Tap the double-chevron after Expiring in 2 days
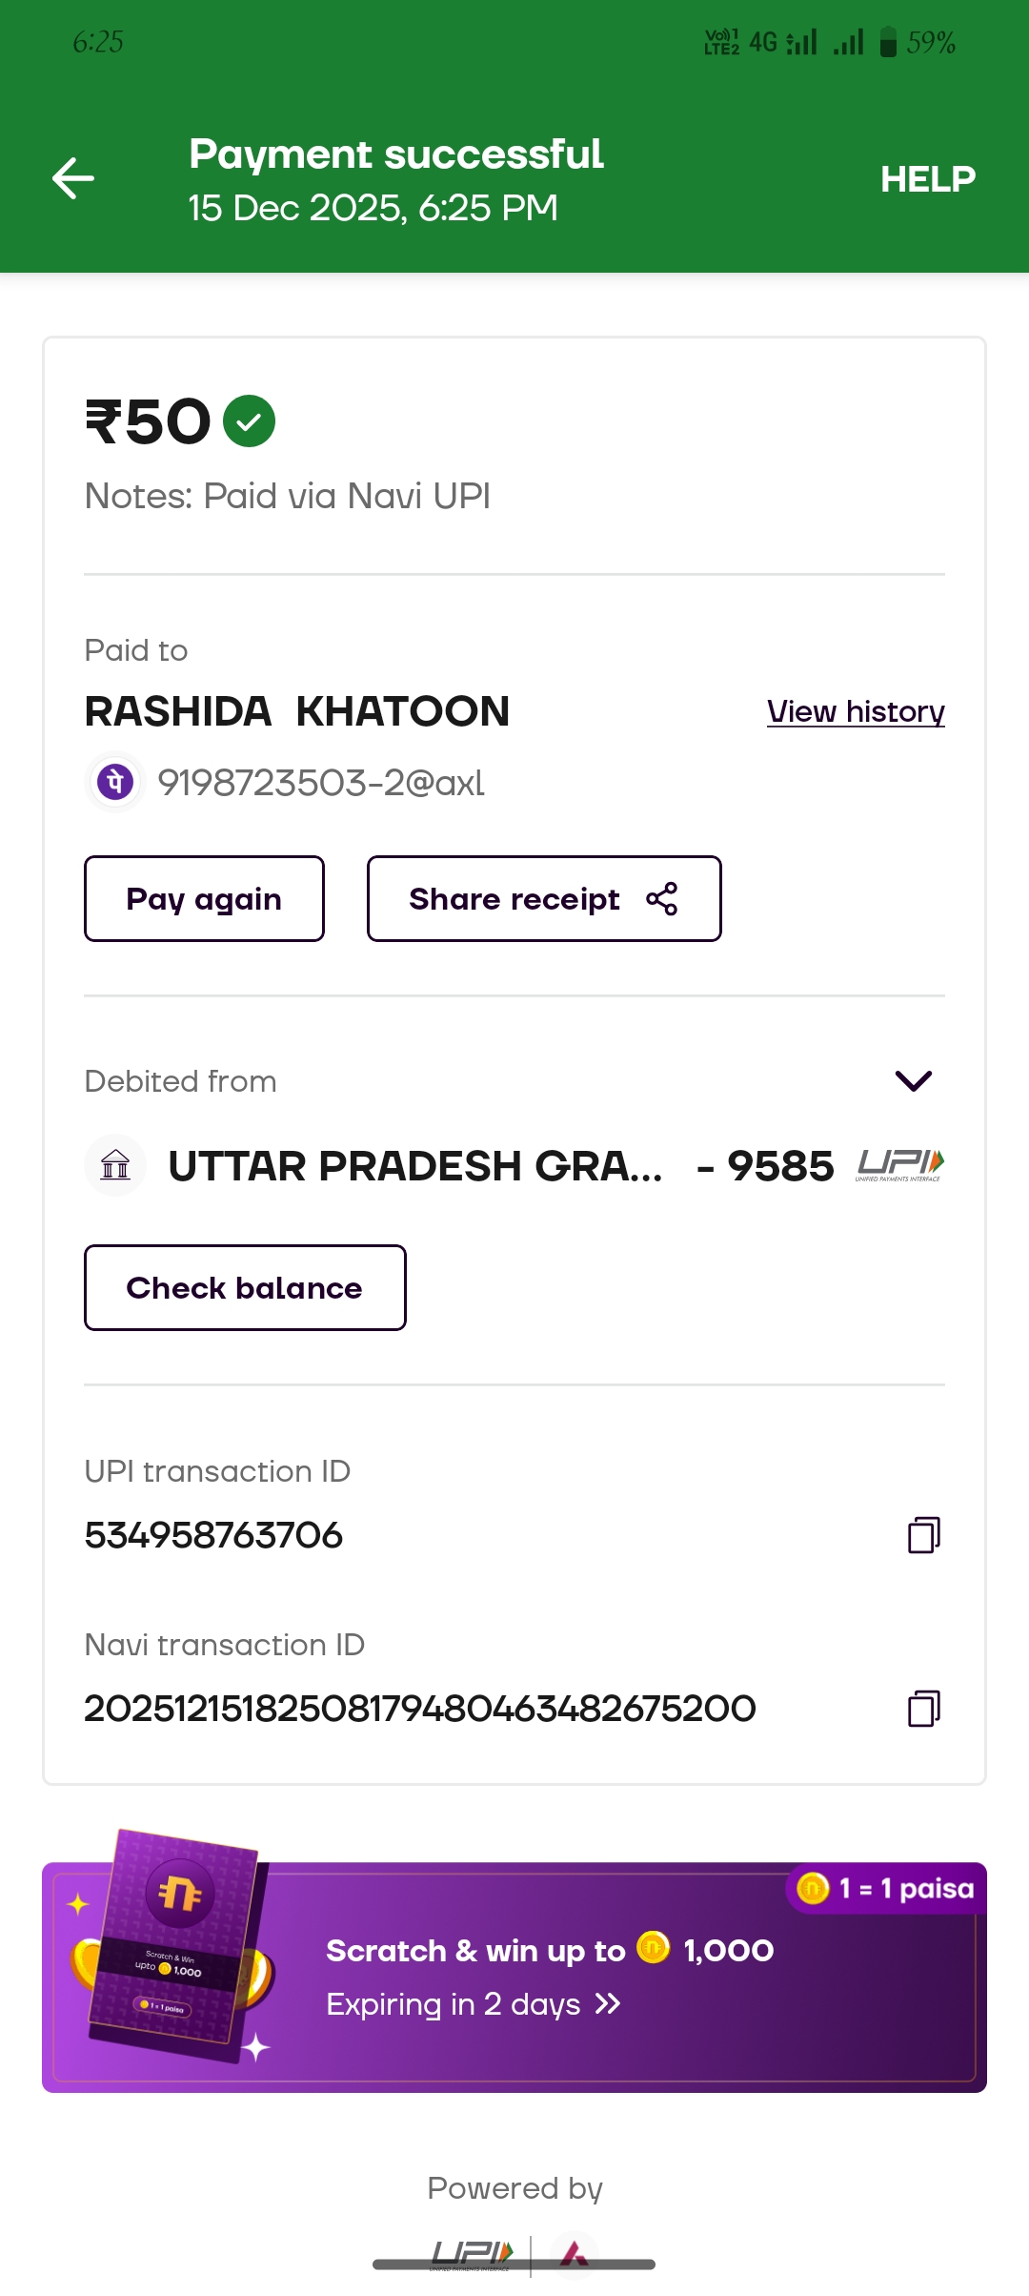The height and width of the screenshot is (2296, 1029). coord(608,2004)
